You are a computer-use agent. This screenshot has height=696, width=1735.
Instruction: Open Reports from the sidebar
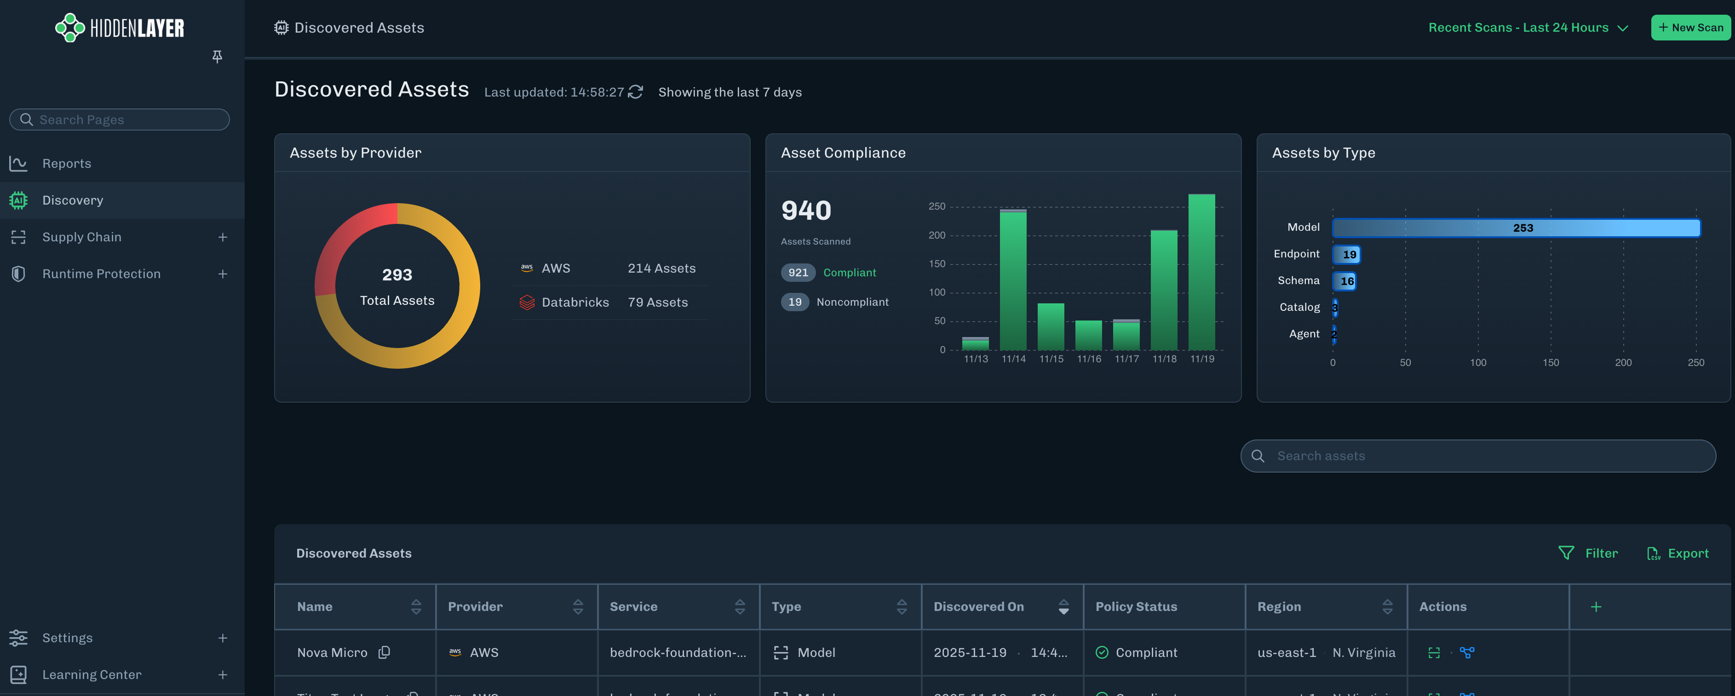(x=67, y=163)
